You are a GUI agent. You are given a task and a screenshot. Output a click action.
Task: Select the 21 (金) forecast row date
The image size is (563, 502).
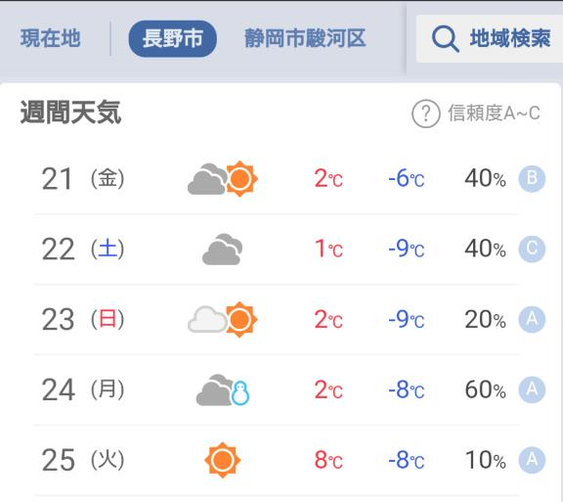[83, 179]
